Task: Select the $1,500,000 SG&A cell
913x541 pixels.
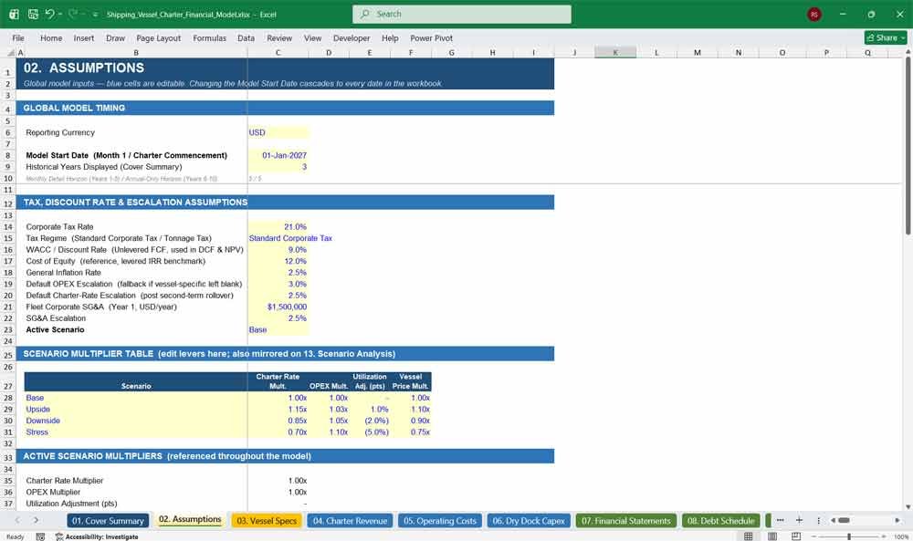Action: (x=278, y=307)
